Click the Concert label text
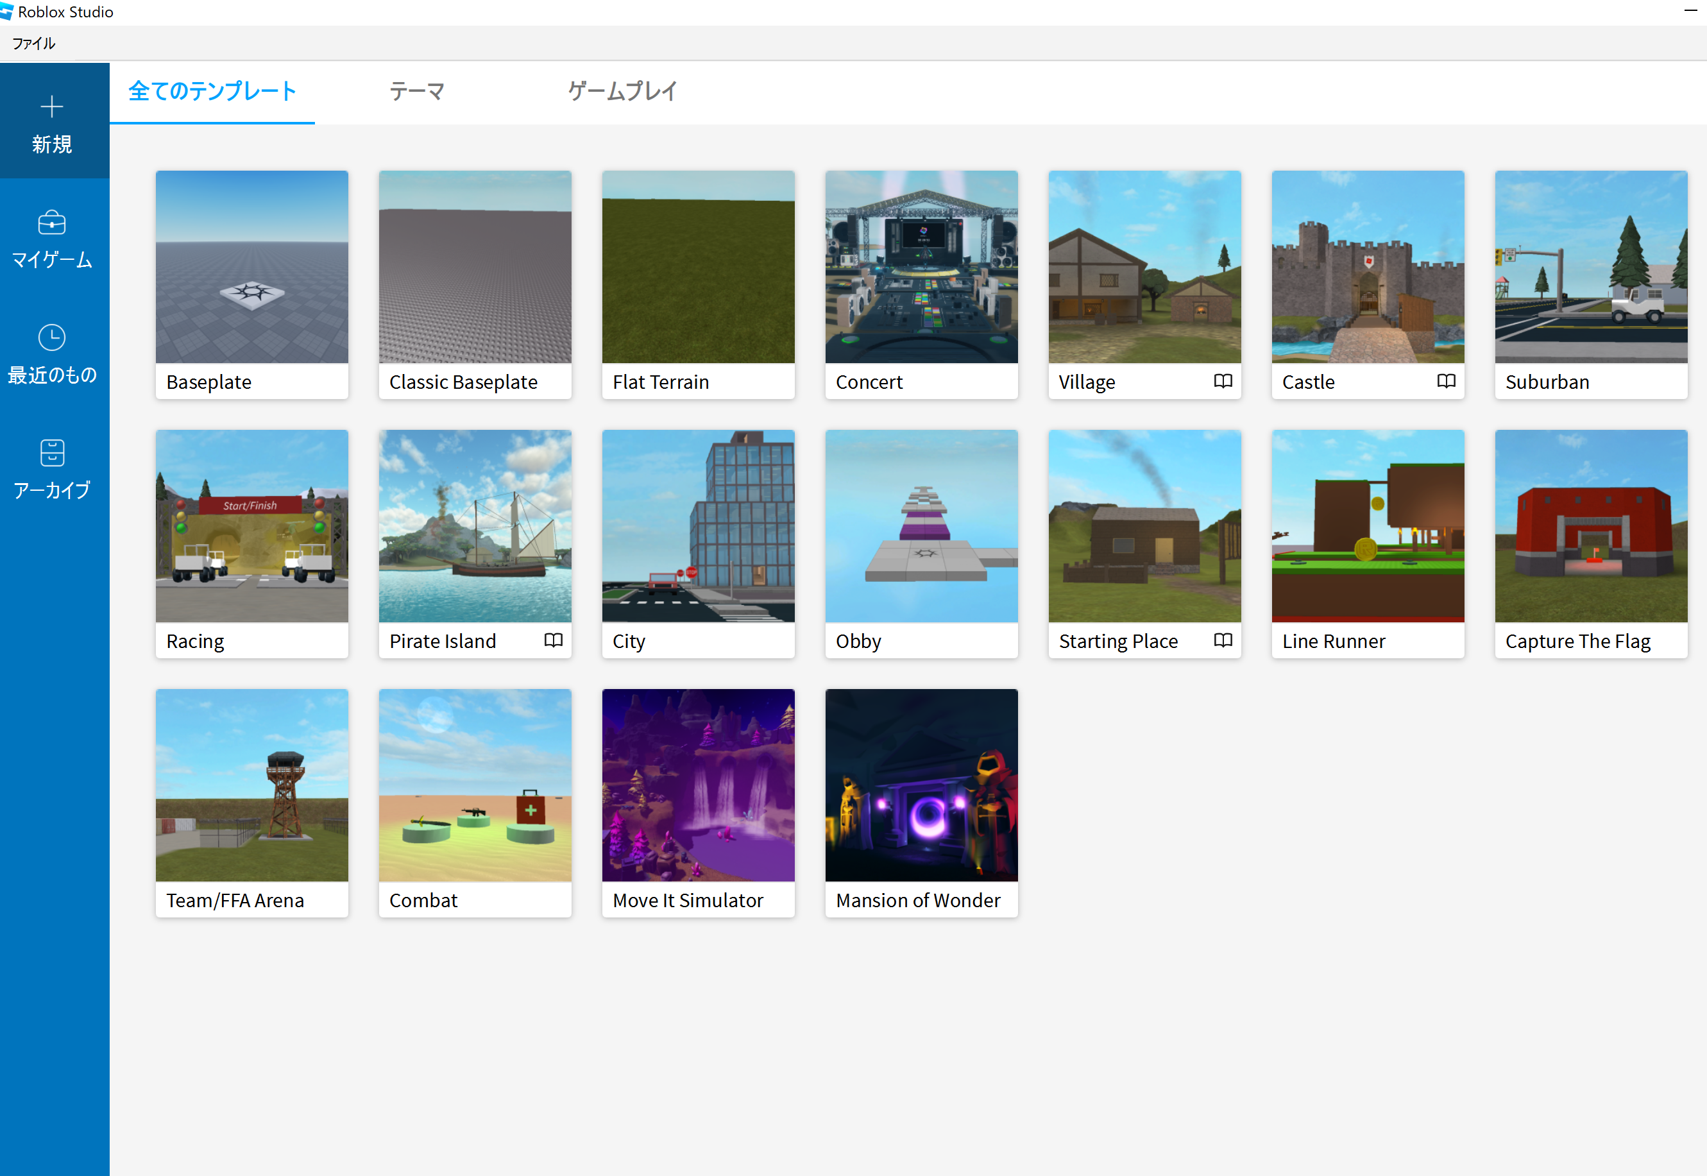 click(x=869, y=382)
